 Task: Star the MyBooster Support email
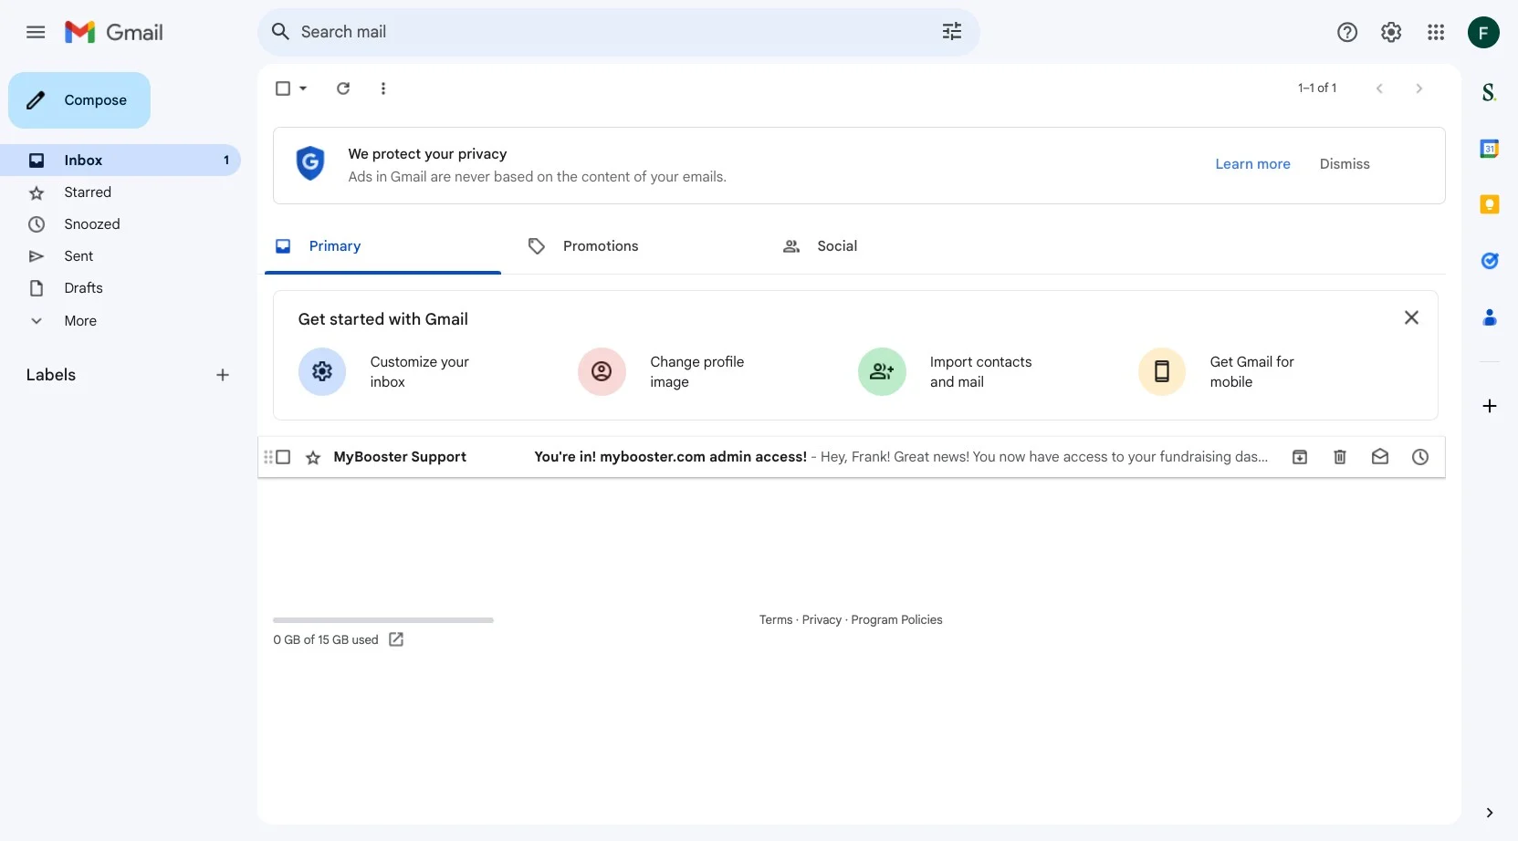[x=313, y=458]
